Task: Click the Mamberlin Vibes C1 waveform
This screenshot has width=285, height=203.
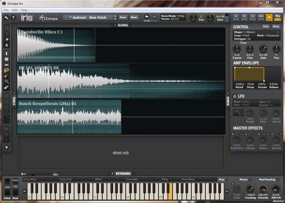Action: (x=121, y=45)
